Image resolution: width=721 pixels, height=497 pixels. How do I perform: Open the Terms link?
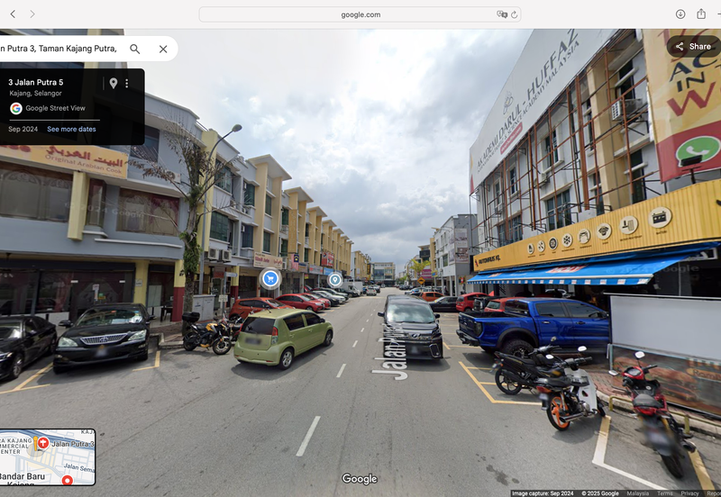(664, 493)
